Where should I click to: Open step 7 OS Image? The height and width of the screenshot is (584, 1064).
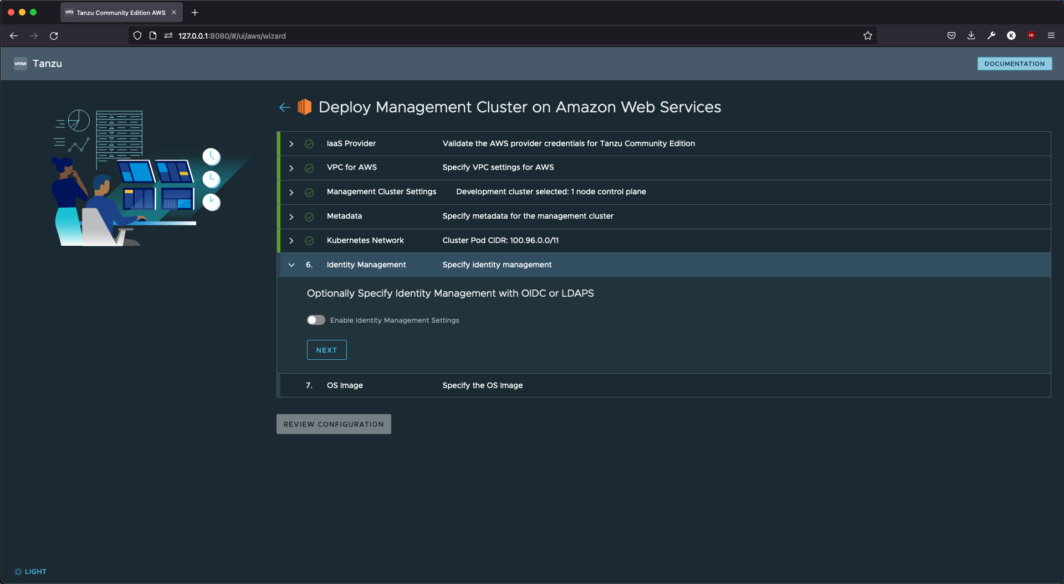coord(664,385)
